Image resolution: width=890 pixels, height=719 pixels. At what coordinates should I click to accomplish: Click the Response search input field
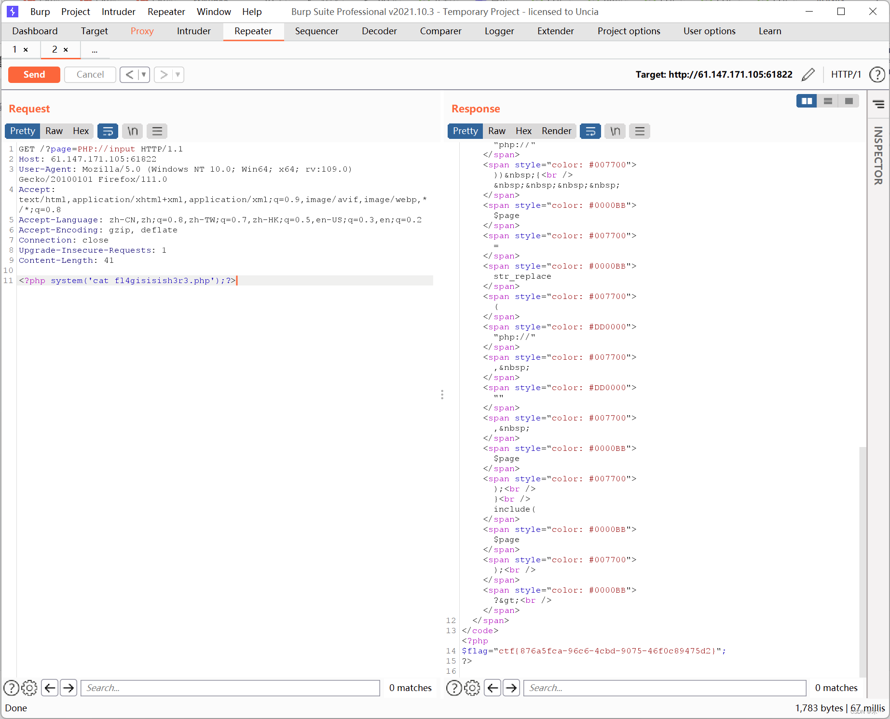coord(665,688)
